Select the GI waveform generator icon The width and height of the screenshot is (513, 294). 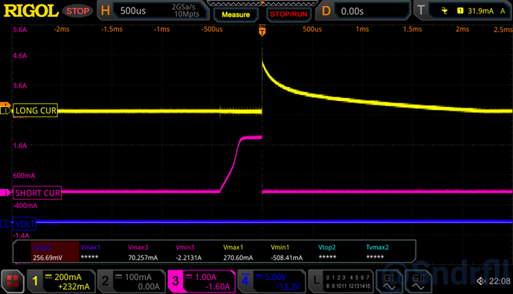click(x=389, y=281)
